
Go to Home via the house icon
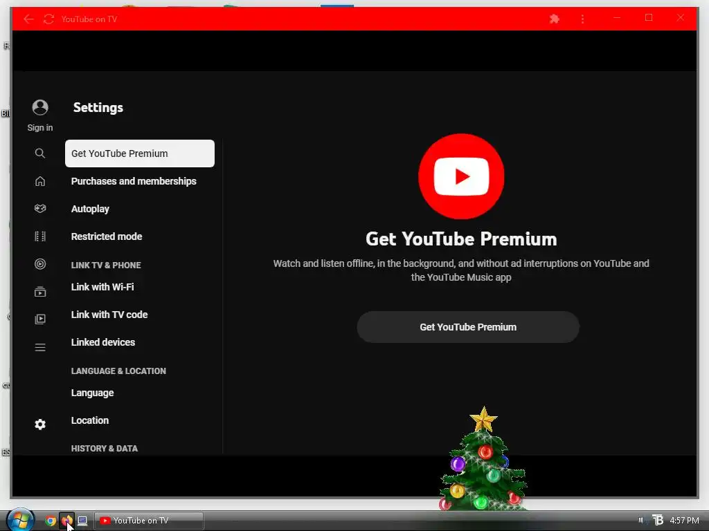[39, 181]
